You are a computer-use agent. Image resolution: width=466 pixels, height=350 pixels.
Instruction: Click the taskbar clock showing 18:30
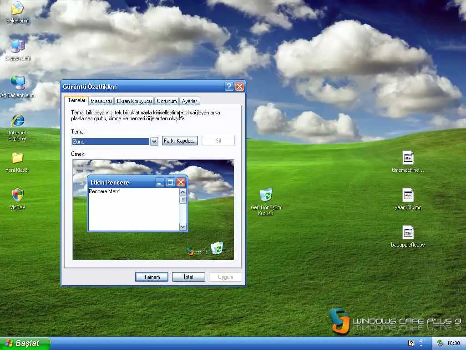click(x=453, y=344)
